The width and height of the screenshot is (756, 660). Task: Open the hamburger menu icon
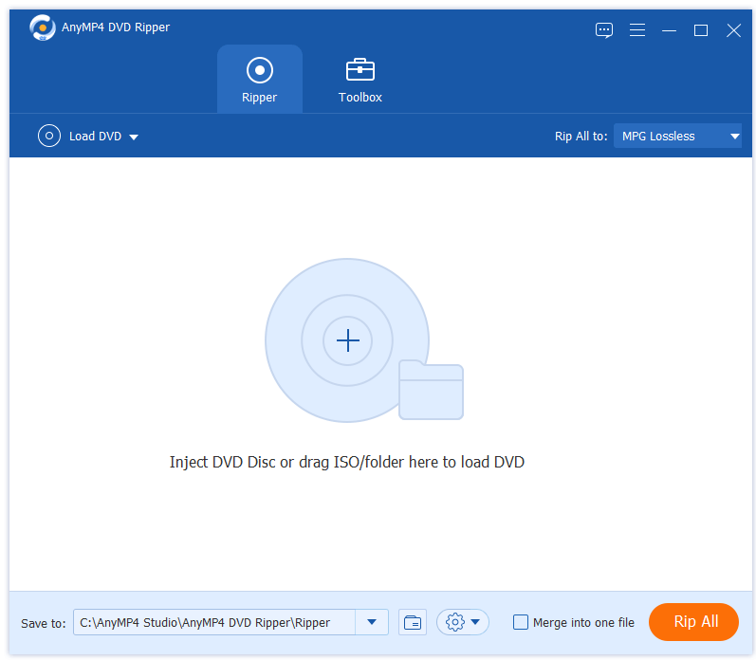[636, 30]
